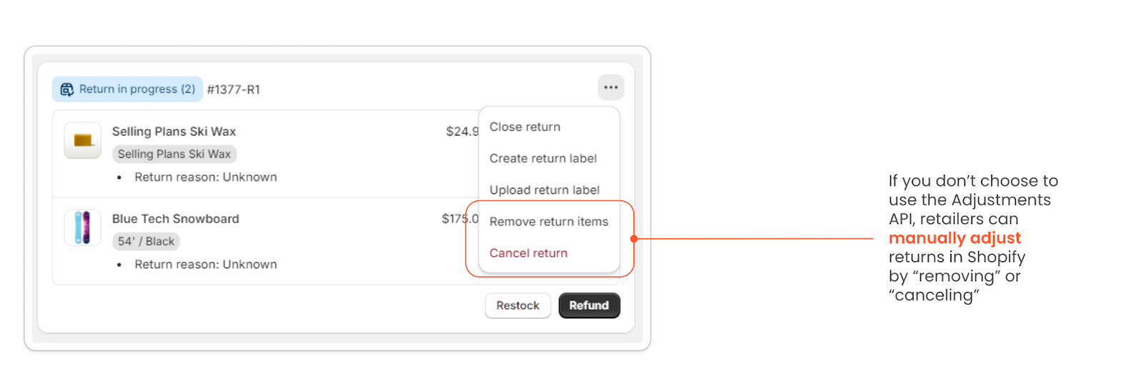Screen dimensions: 1144x384
Task: Open the Blue Tech Snowboard title link
Action: click(175, 219)
